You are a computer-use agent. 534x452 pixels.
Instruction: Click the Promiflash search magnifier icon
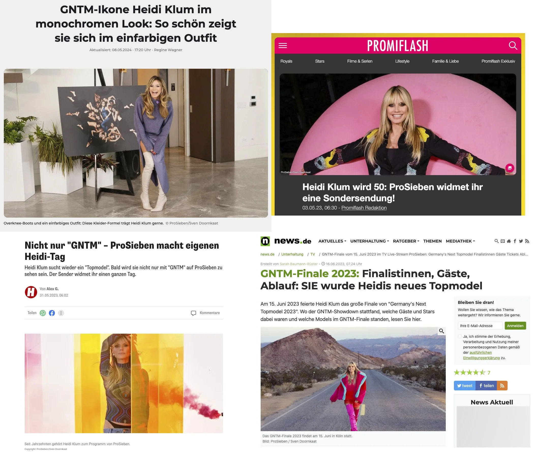pos(513,46)
